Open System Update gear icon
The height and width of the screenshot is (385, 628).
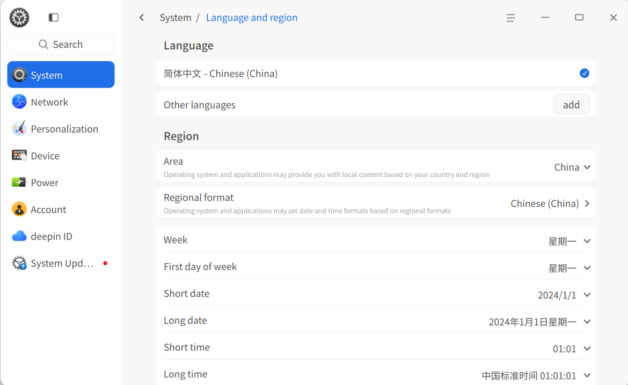pos(19,263)
